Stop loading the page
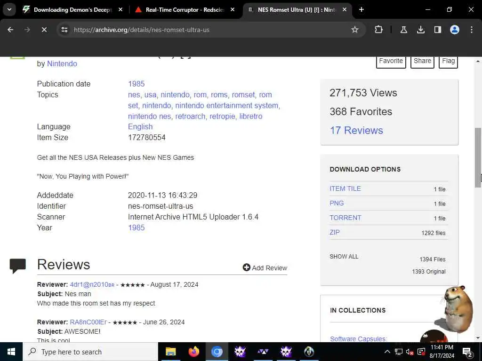This screenshot has width=482, height=361. [44, 30]
